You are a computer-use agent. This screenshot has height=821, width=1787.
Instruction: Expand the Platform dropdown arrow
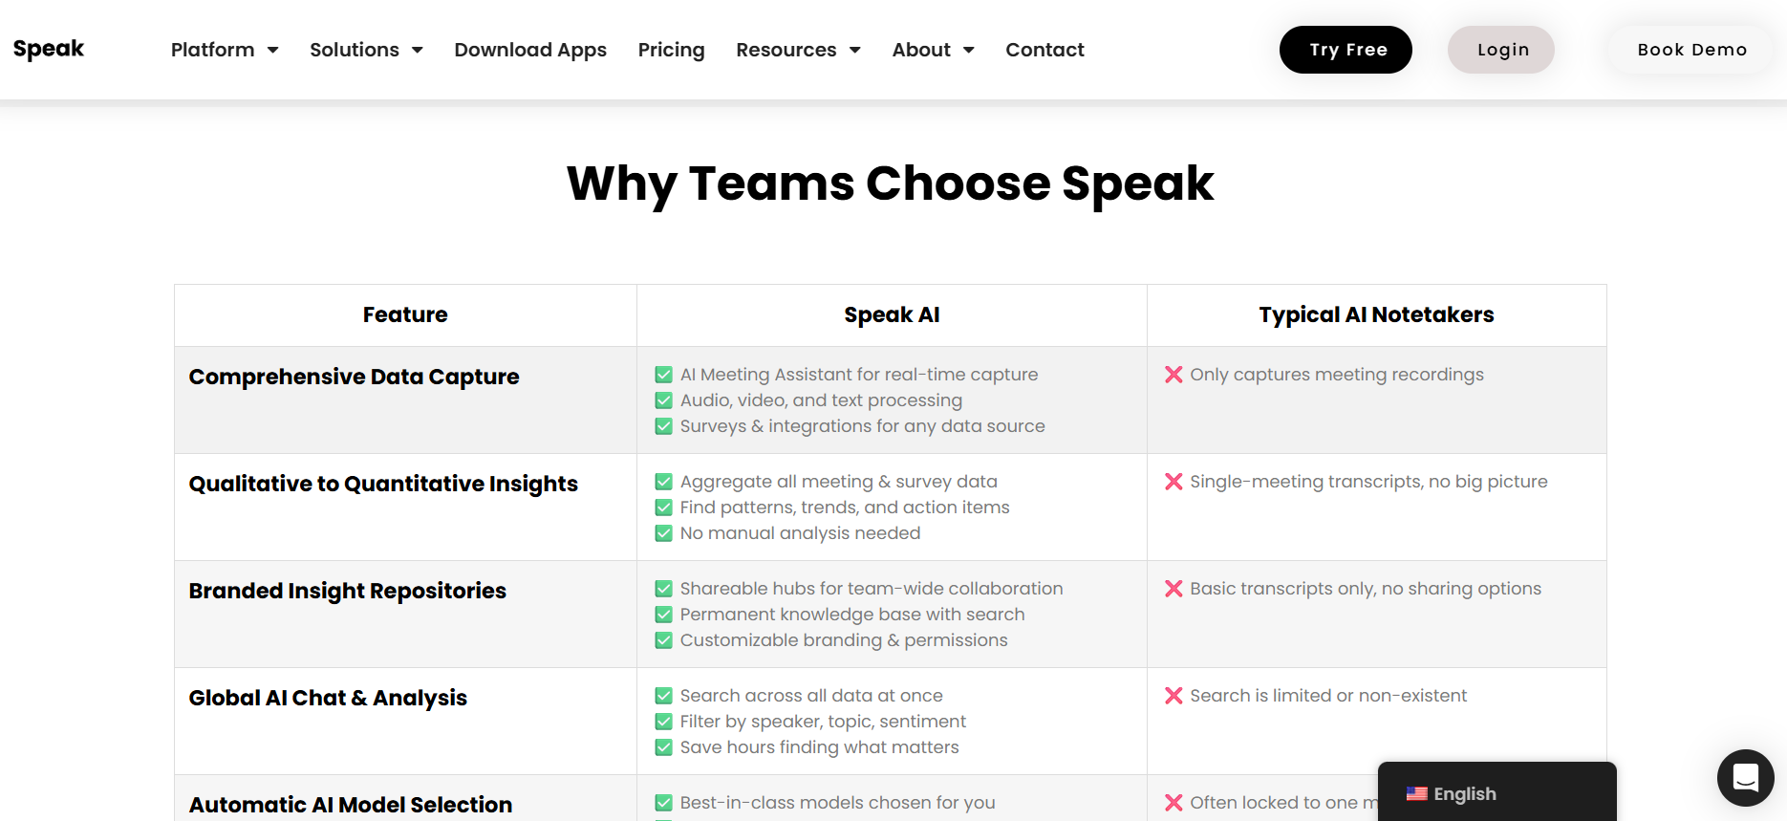click(x=272, y=50)
